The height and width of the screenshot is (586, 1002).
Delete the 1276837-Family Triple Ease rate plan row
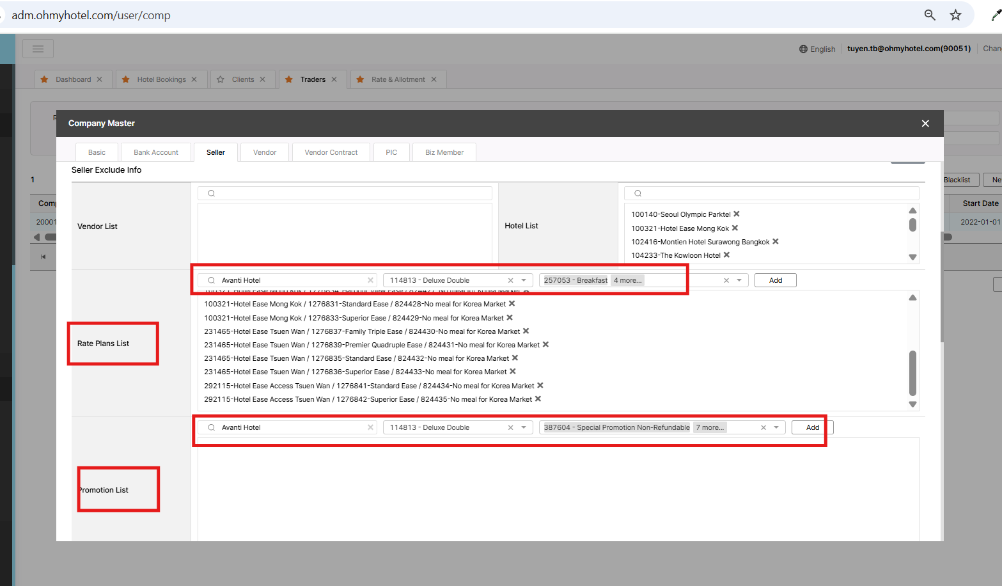tap(526, 331)
